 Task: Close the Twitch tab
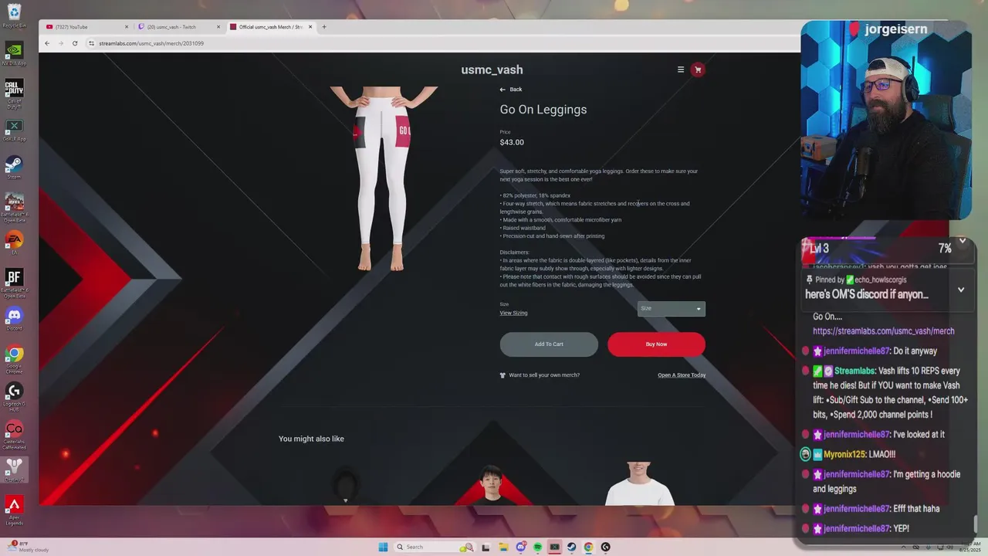pyautogui.click(x=218, y=27)
